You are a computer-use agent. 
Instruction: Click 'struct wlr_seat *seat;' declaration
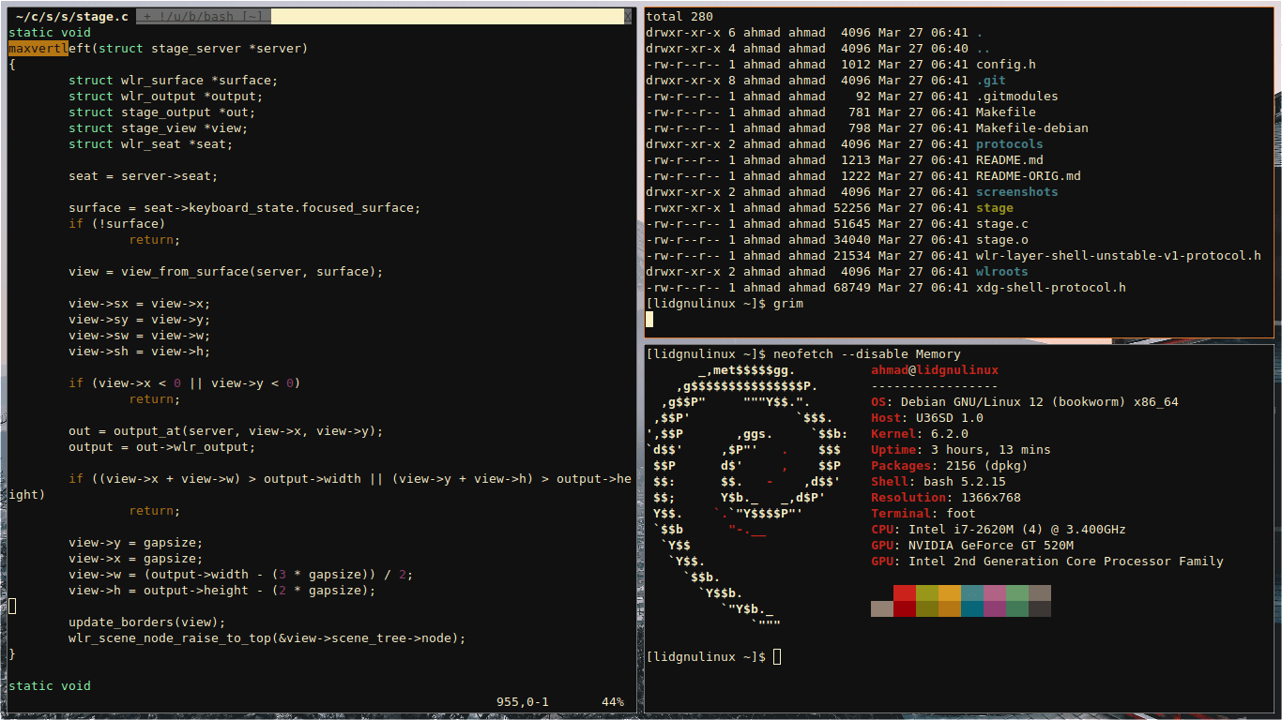pos(150,143)
